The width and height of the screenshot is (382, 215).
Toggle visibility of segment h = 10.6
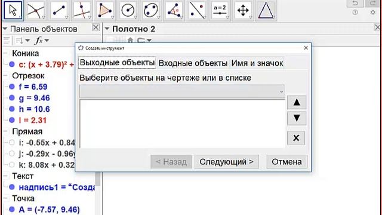(x=12, y=109)
